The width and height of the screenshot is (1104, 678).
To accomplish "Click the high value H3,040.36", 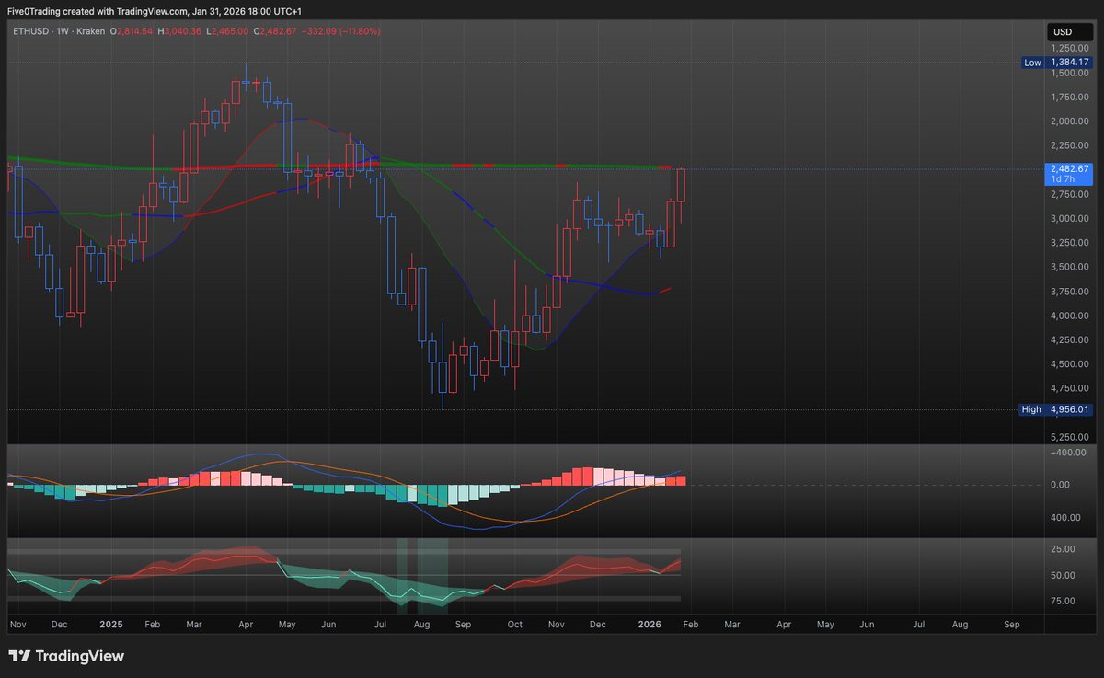I will 179,31.
